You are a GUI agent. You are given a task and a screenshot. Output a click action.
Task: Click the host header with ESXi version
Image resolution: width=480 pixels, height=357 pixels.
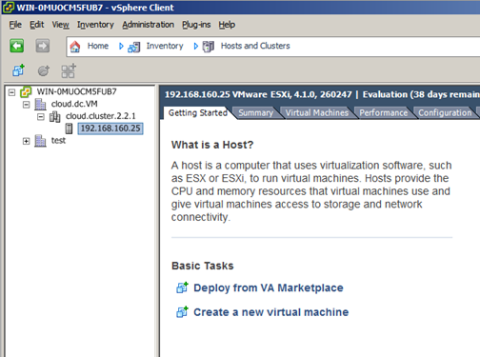click(x=322, y=94)
